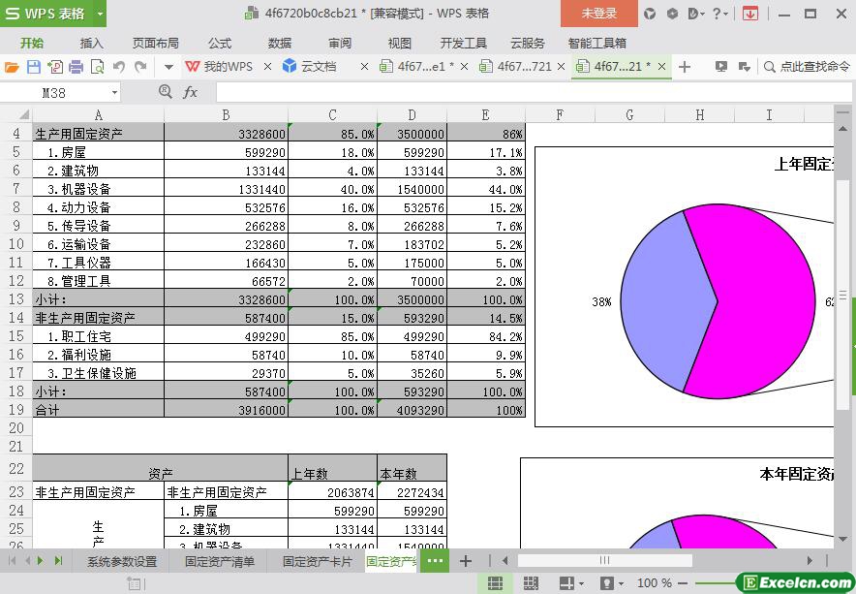This screenshot has height=594, width=856.
Task: Open the help question mark dropdown
Action: 720,14
